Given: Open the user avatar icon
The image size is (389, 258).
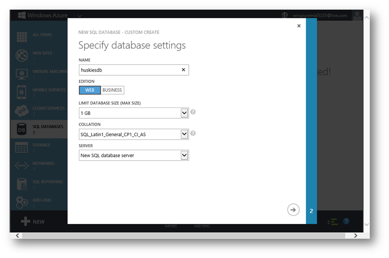Looking at the screenshot, I should (357, 16).
